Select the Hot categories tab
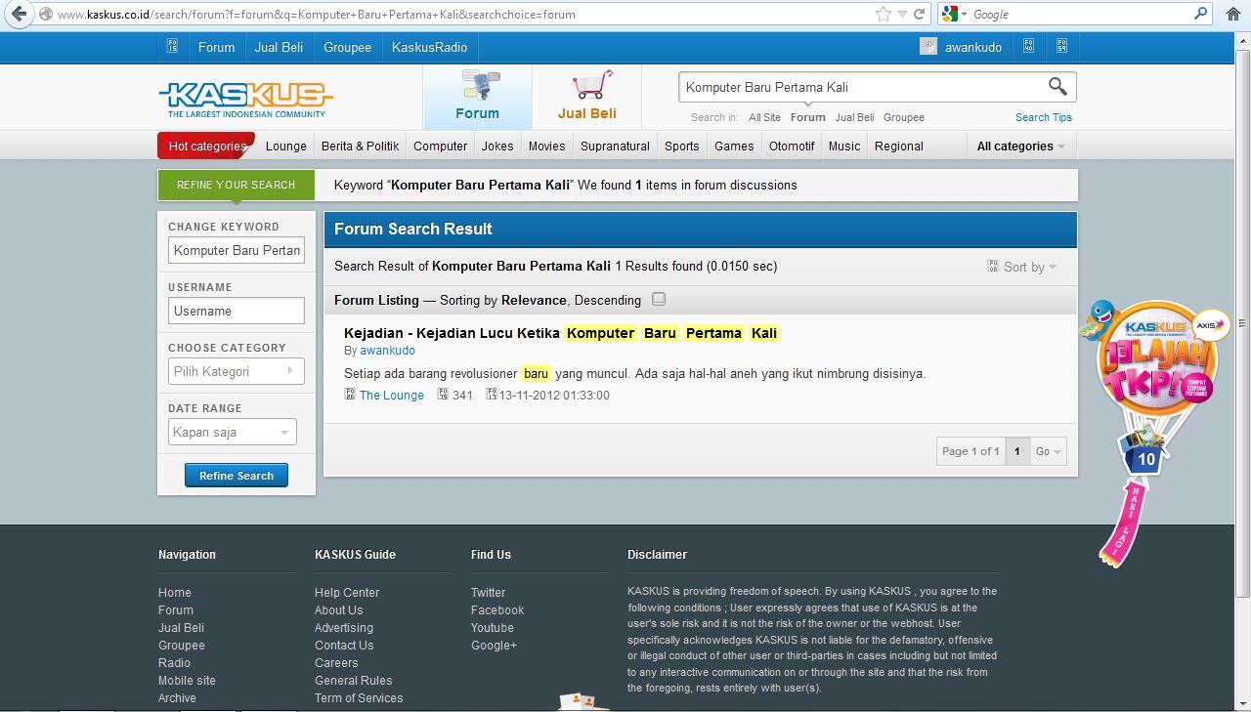Screen dimensions: 1251x712 [x=206, y=146]
